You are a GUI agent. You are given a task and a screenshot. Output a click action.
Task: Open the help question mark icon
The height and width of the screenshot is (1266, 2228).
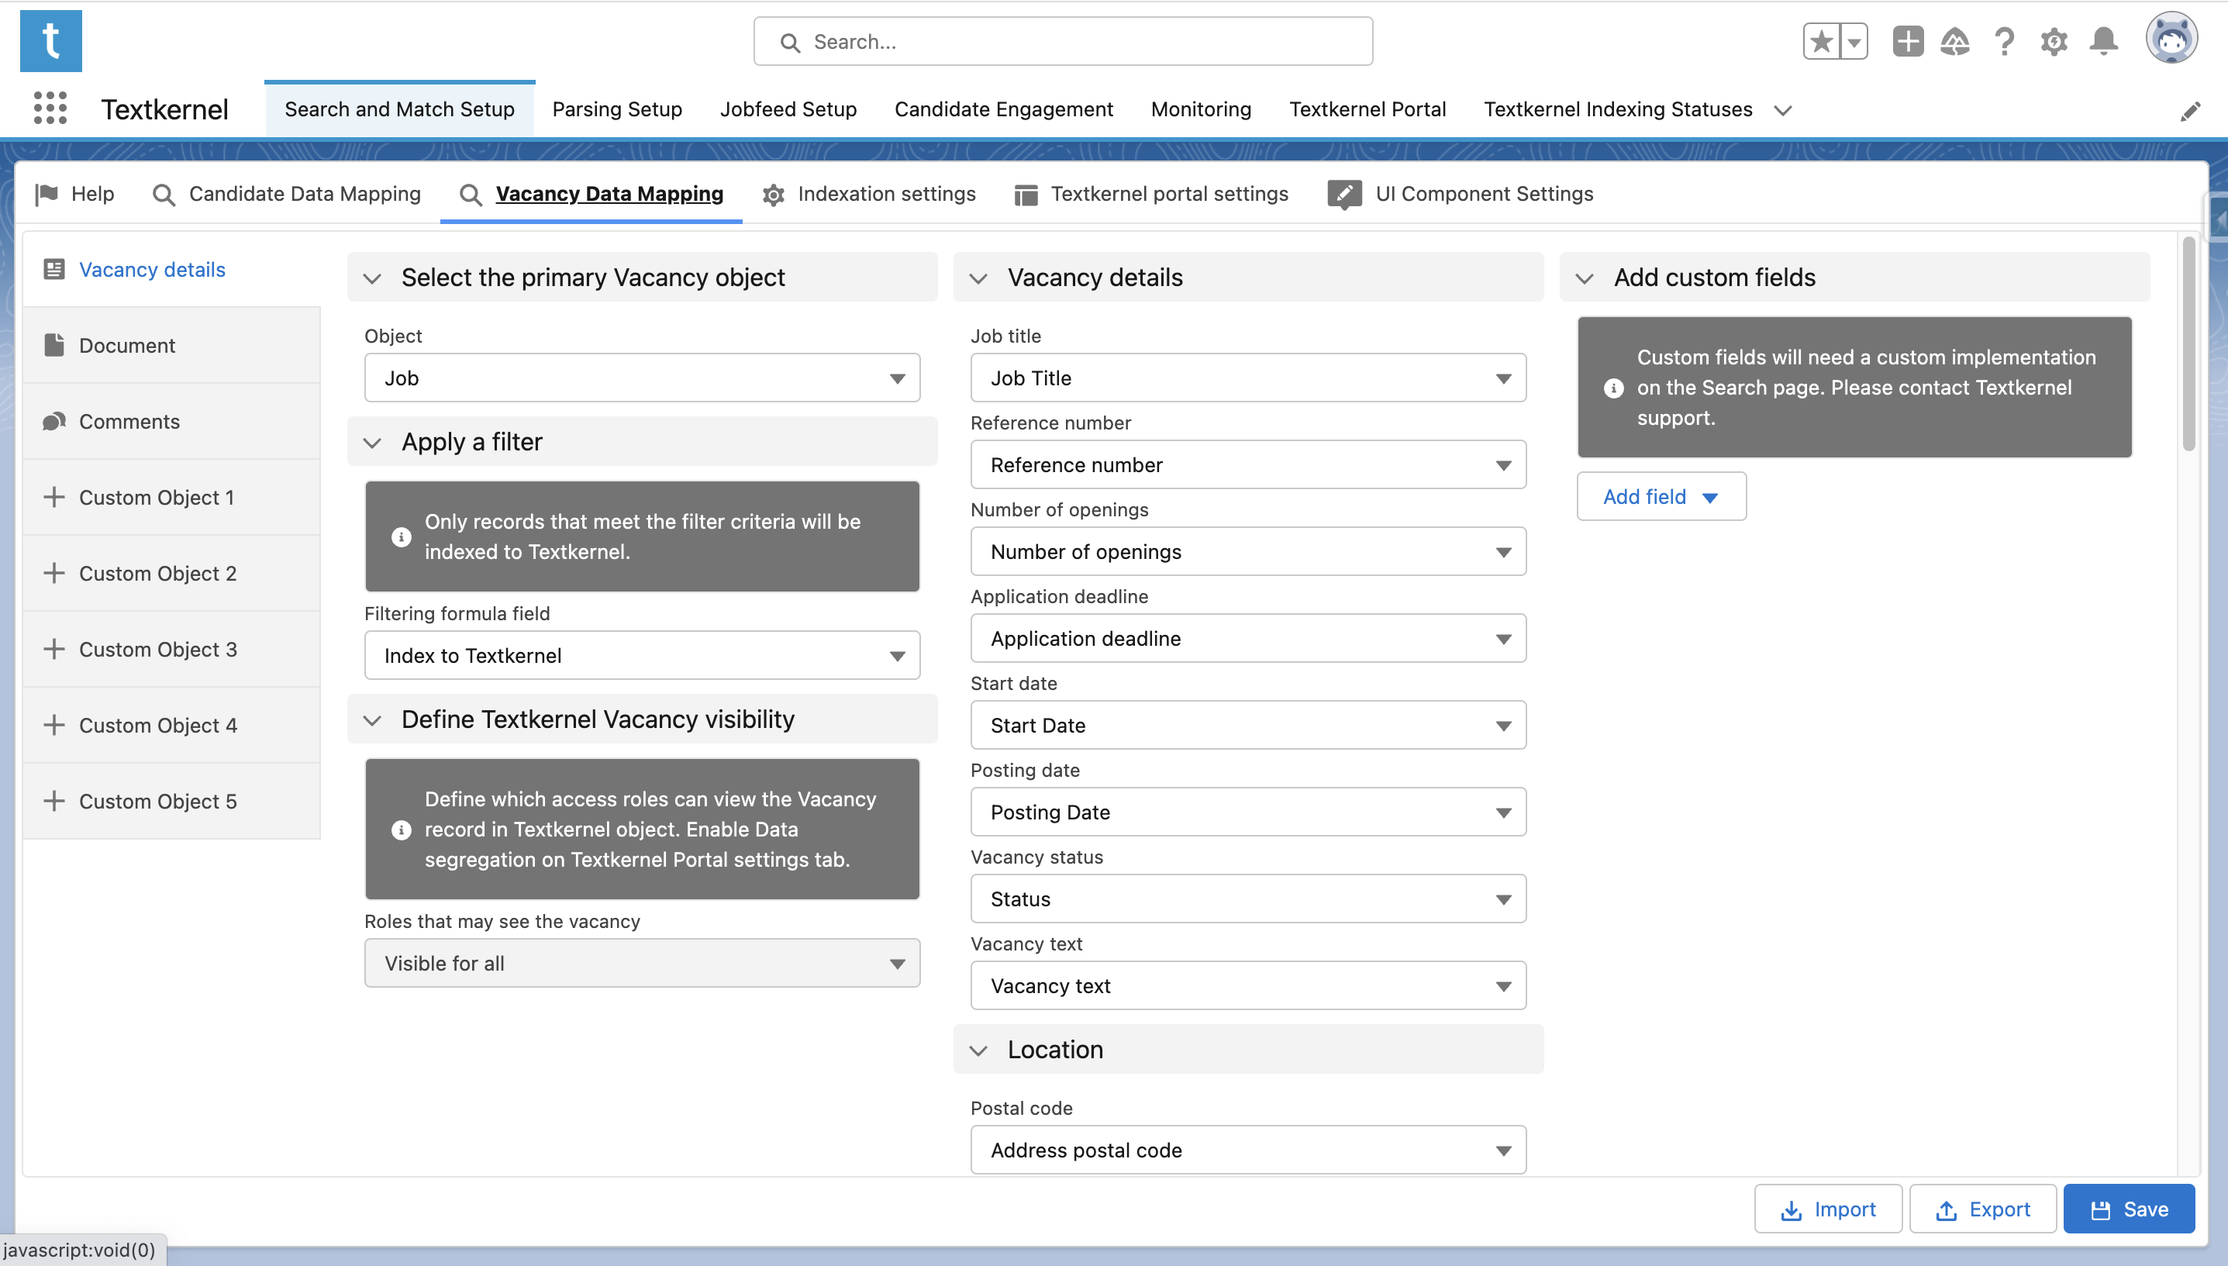coord(2005,41)
